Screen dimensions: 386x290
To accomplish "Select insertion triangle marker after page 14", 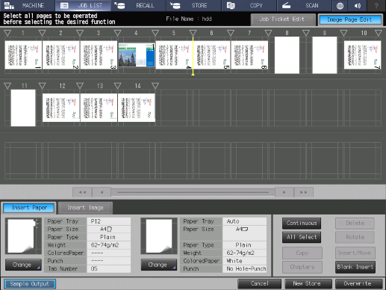I will [155, 86].
